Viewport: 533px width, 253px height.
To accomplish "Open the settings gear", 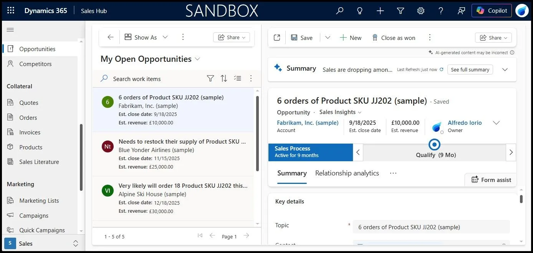I will [x=421, y=11].
